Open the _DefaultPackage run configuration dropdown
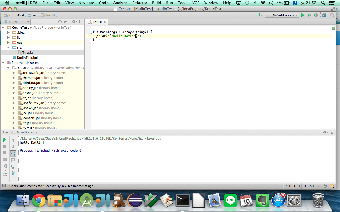This screenshot has width=340, height=212. tap(282, 15)
